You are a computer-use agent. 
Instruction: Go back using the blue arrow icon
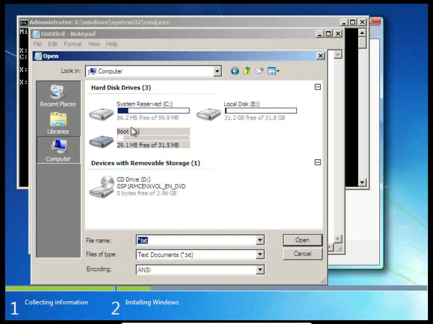pos(235,71)
